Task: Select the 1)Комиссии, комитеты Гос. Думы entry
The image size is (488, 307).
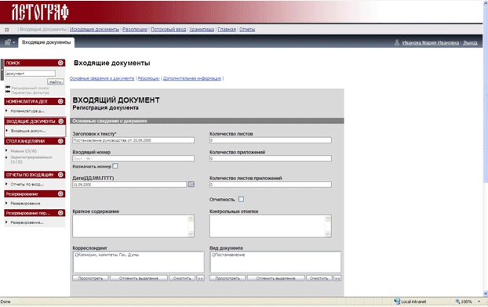Action: tap(107, 255)
